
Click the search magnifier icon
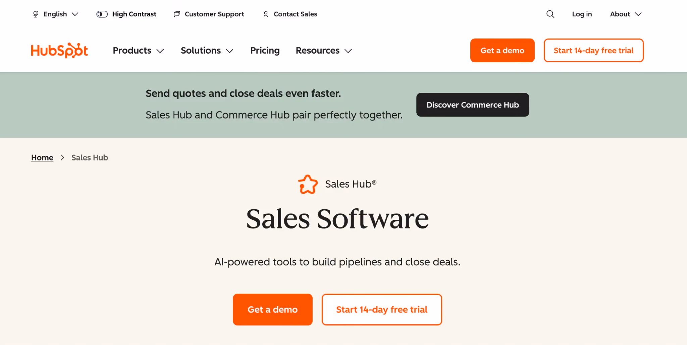550,14
